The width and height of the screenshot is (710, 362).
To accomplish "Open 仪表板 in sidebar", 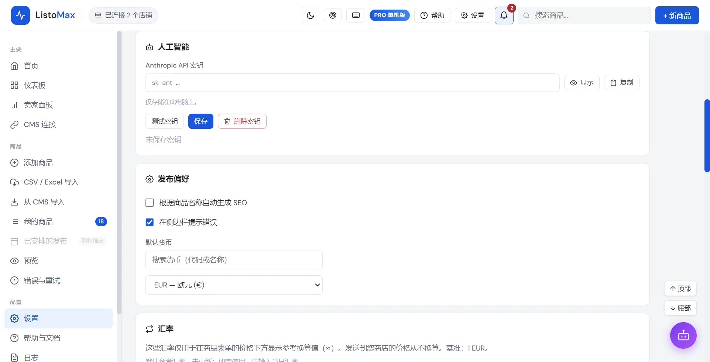I will point(58,85).
